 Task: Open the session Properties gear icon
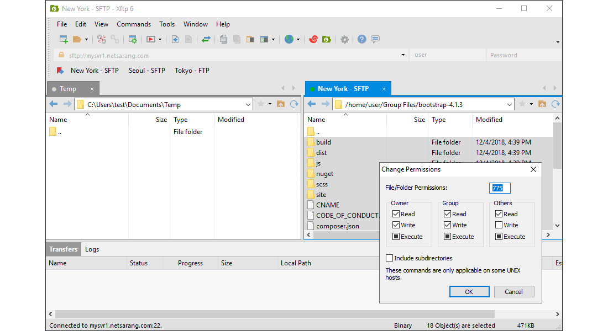pyautogui.click(x=344, y=40)
